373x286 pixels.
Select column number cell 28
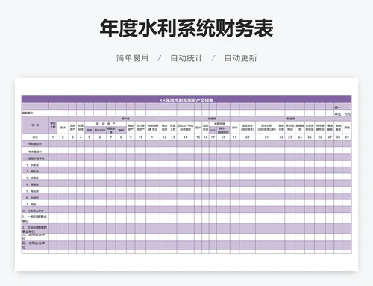pos(338,137)
